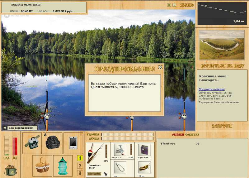The image size is (249, 178).
Task: Click the Стоимость дня: 1 250 руб. line
Action: [215, 96]
